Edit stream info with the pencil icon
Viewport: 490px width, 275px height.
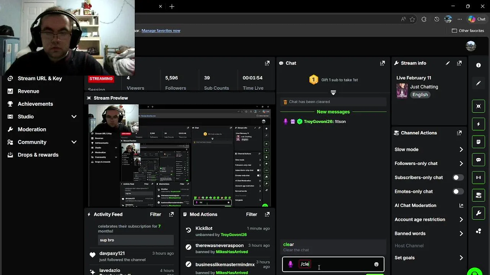448,63
